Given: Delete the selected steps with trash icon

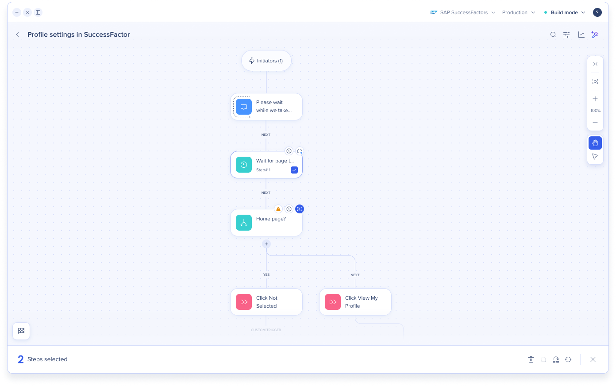Looking at the screenshot, I should tap(531, 359).
